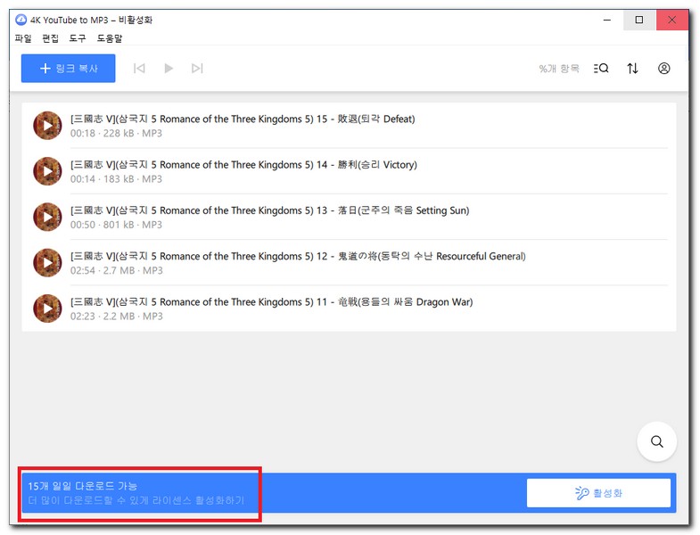The width and height of the screenshot is (700, 535).
Task: Open the 편집 menu
Action: [x=51, y=38]
